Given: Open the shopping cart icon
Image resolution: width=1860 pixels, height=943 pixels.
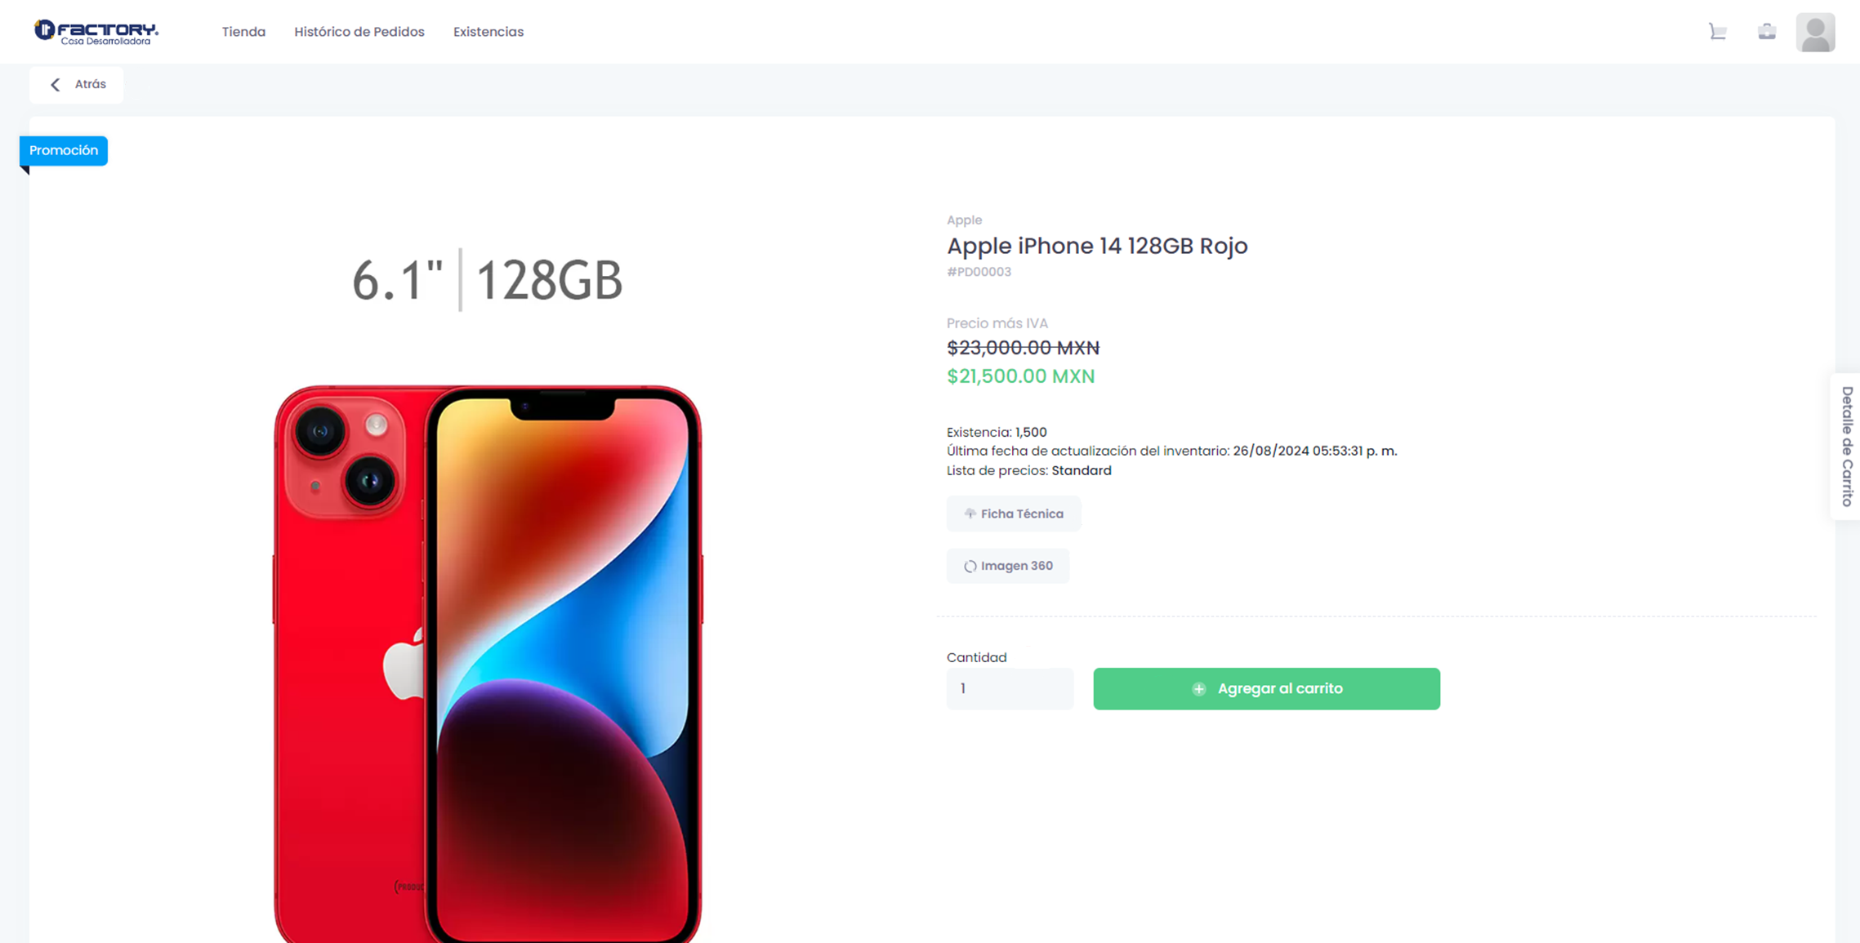Looking at the screenshot, I should click(x=1717, y=32).
